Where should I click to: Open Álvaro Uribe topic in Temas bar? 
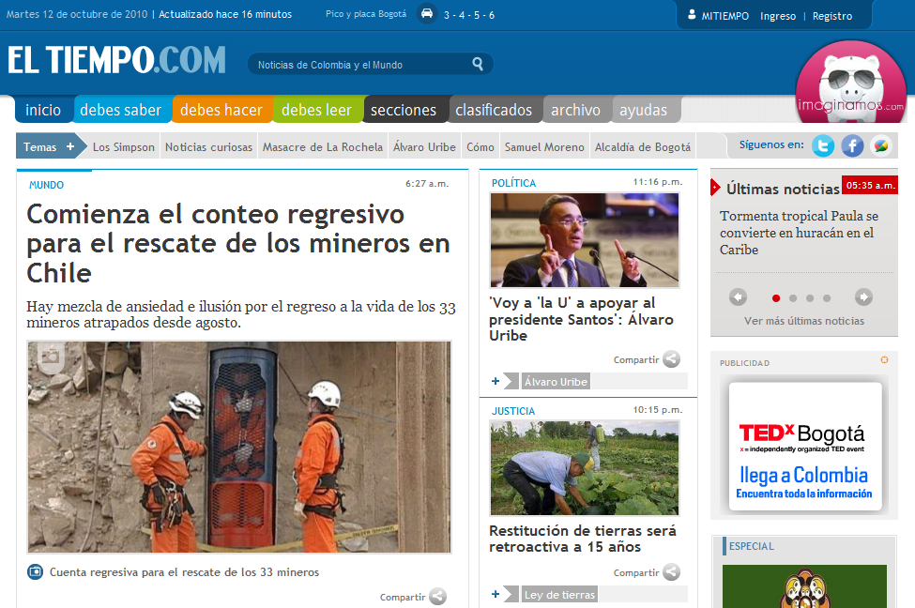[x=424, y=147]
